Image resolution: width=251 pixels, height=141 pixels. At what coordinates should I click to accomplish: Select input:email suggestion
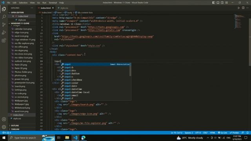[x=96, y=95]
